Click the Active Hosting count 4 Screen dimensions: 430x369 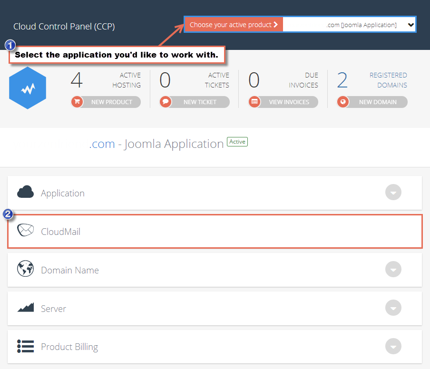coord(77,80)
